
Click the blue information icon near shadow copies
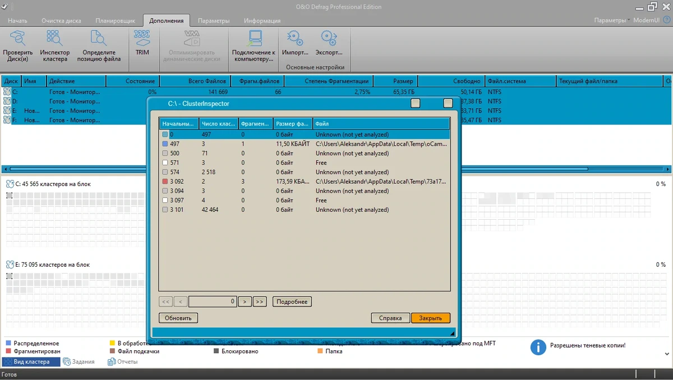[538, 347]
